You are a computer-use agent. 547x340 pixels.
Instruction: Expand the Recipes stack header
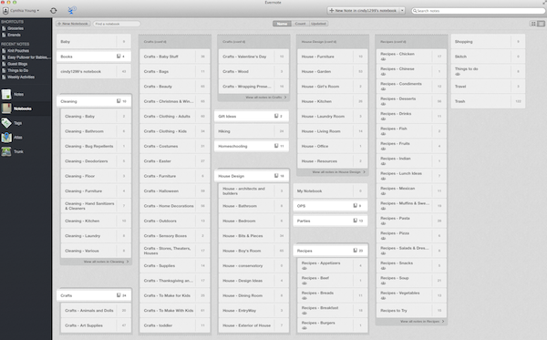coord(330,251)
